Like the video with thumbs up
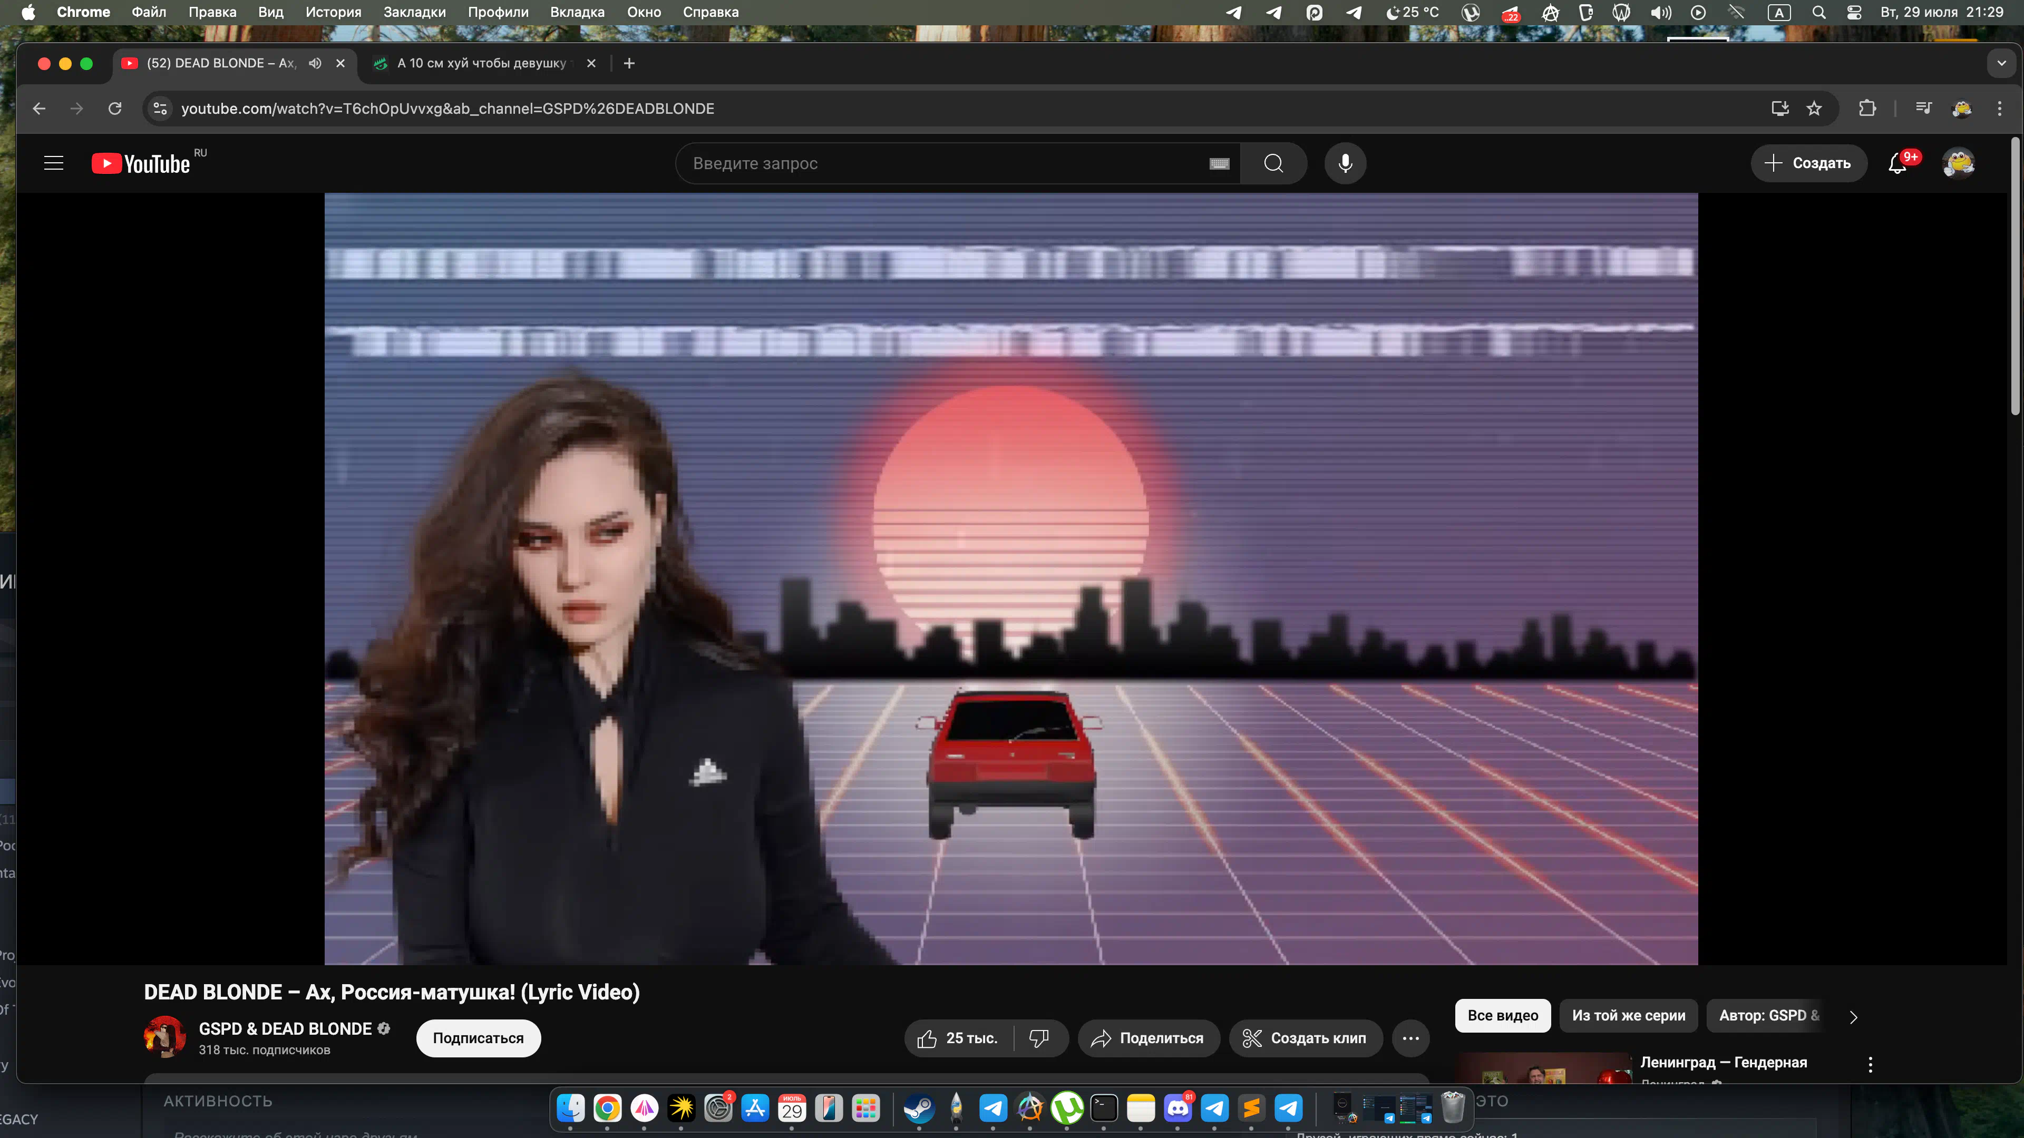 pyautogui.click(x=959, y=1038)
